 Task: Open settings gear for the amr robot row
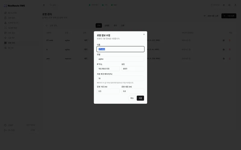pos(224,58)
